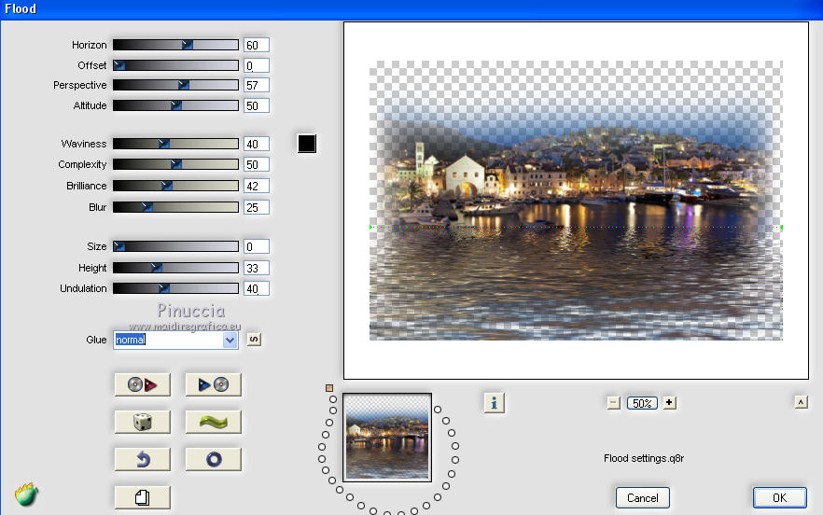
Task: Zoom out with the minus button
Action: (614, 403)
